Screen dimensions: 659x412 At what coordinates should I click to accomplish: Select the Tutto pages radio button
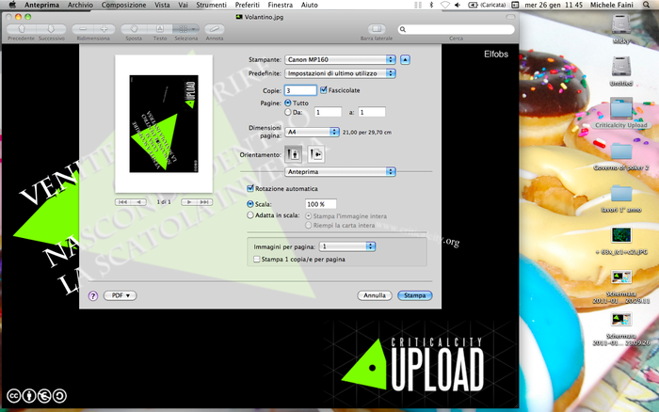pyautogui.click(x=288, y=103)
